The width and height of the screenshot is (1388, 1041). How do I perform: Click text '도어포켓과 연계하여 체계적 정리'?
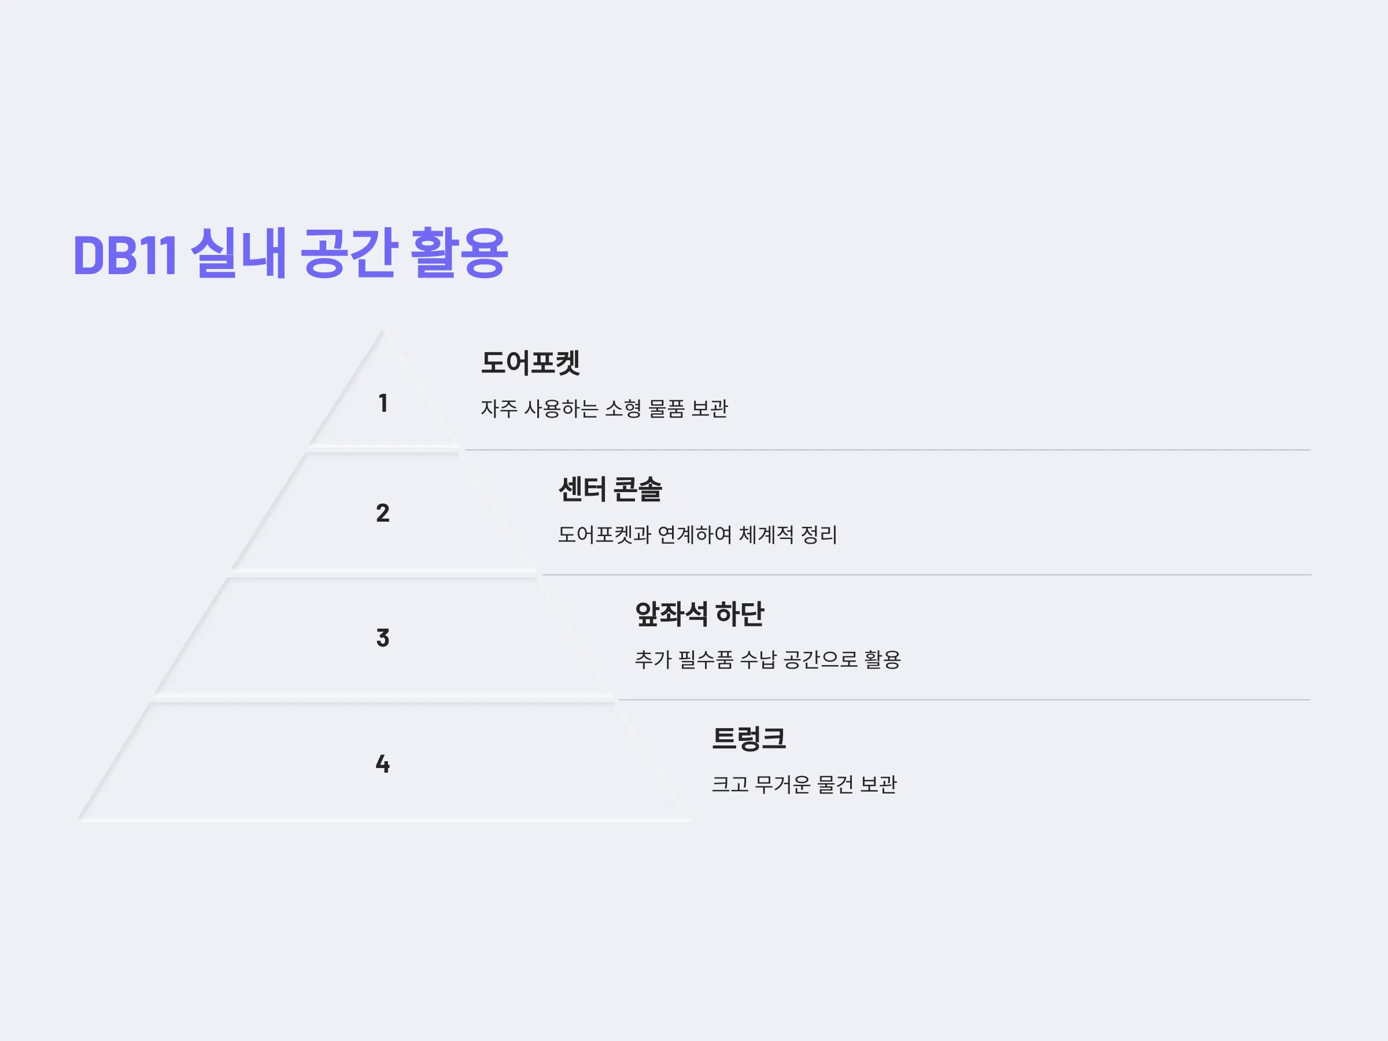tap(697, 534)
